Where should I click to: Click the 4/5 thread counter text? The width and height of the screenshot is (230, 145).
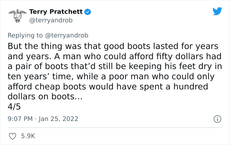tap(13, 106)
